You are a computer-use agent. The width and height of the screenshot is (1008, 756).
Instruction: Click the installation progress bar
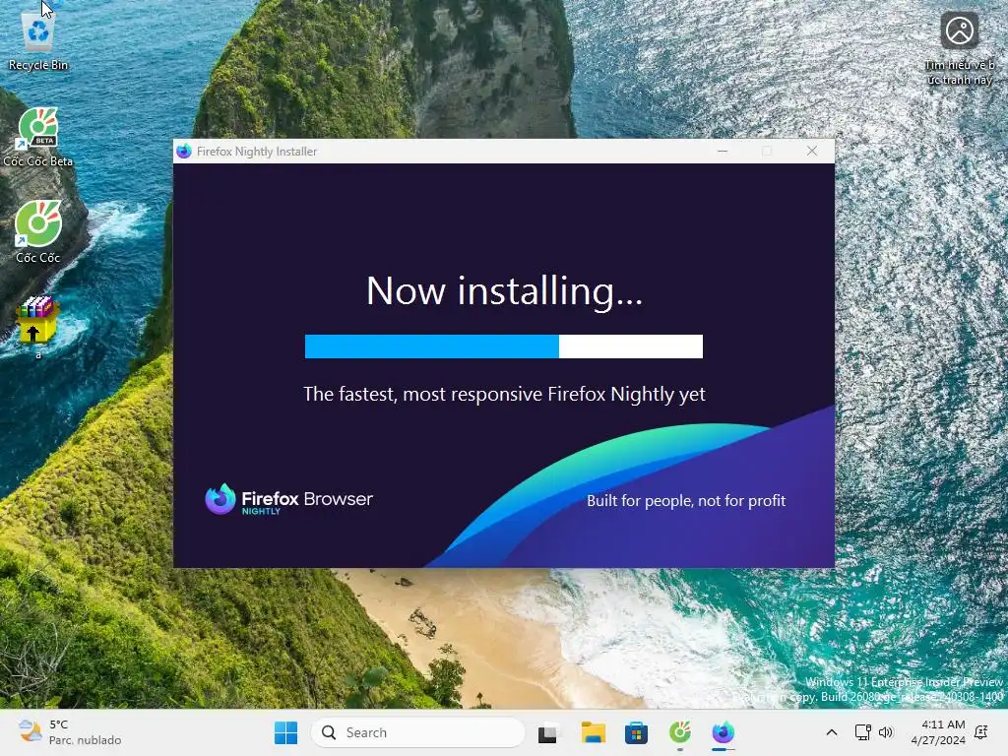coord(503,346)
